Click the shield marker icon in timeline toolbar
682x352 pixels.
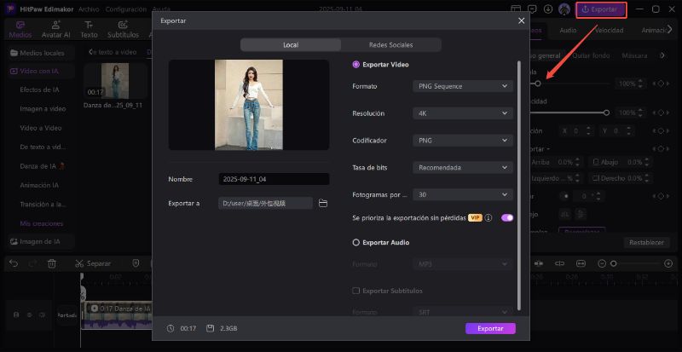coord(136,263)
